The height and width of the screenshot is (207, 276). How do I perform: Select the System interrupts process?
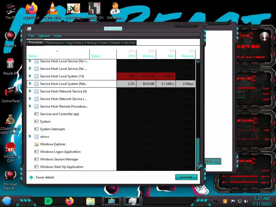pyautogui.click(x=111, y=129)
